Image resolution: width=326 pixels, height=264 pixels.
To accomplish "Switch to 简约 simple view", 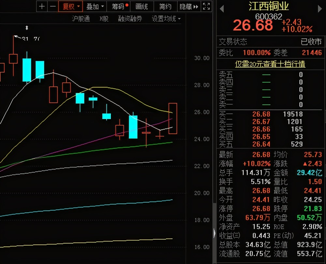I will click(166, 7).
